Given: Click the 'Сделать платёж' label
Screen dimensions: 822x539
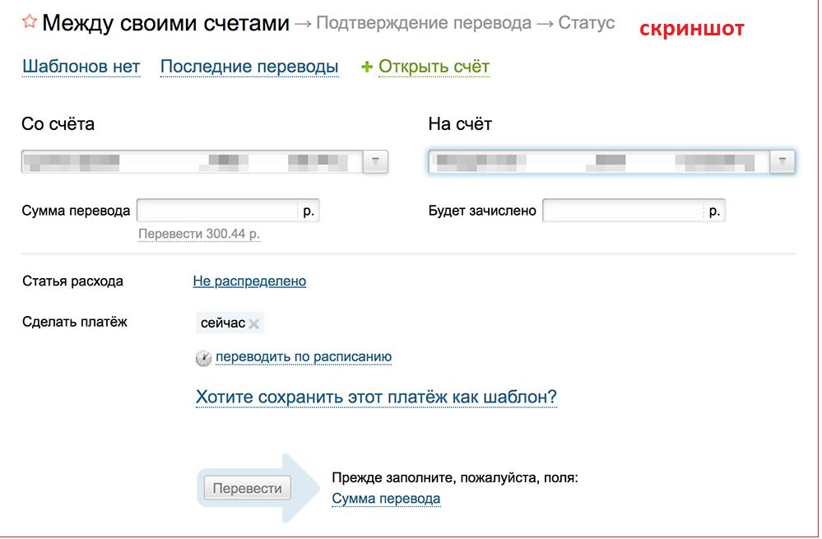Looking at the screenshot, I should pos(74,322).
